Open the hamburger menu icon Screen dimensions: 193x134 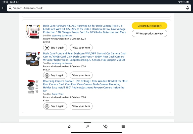(x=123, y=127)
